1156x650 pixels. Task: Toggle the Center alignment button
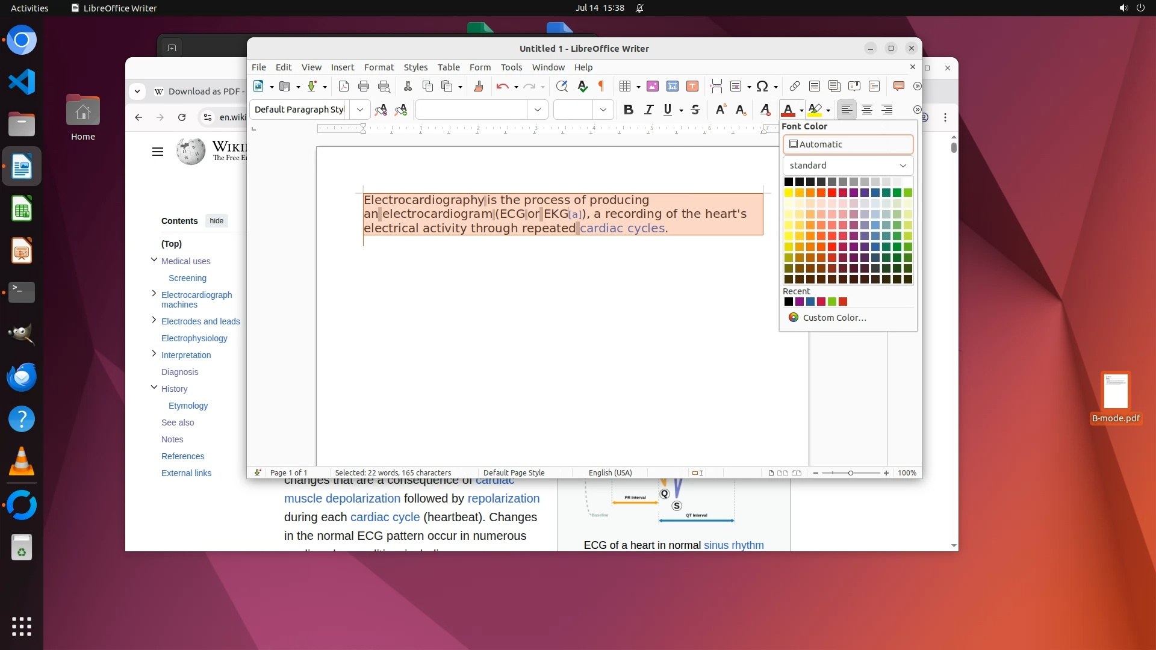[x=867, y=110]
